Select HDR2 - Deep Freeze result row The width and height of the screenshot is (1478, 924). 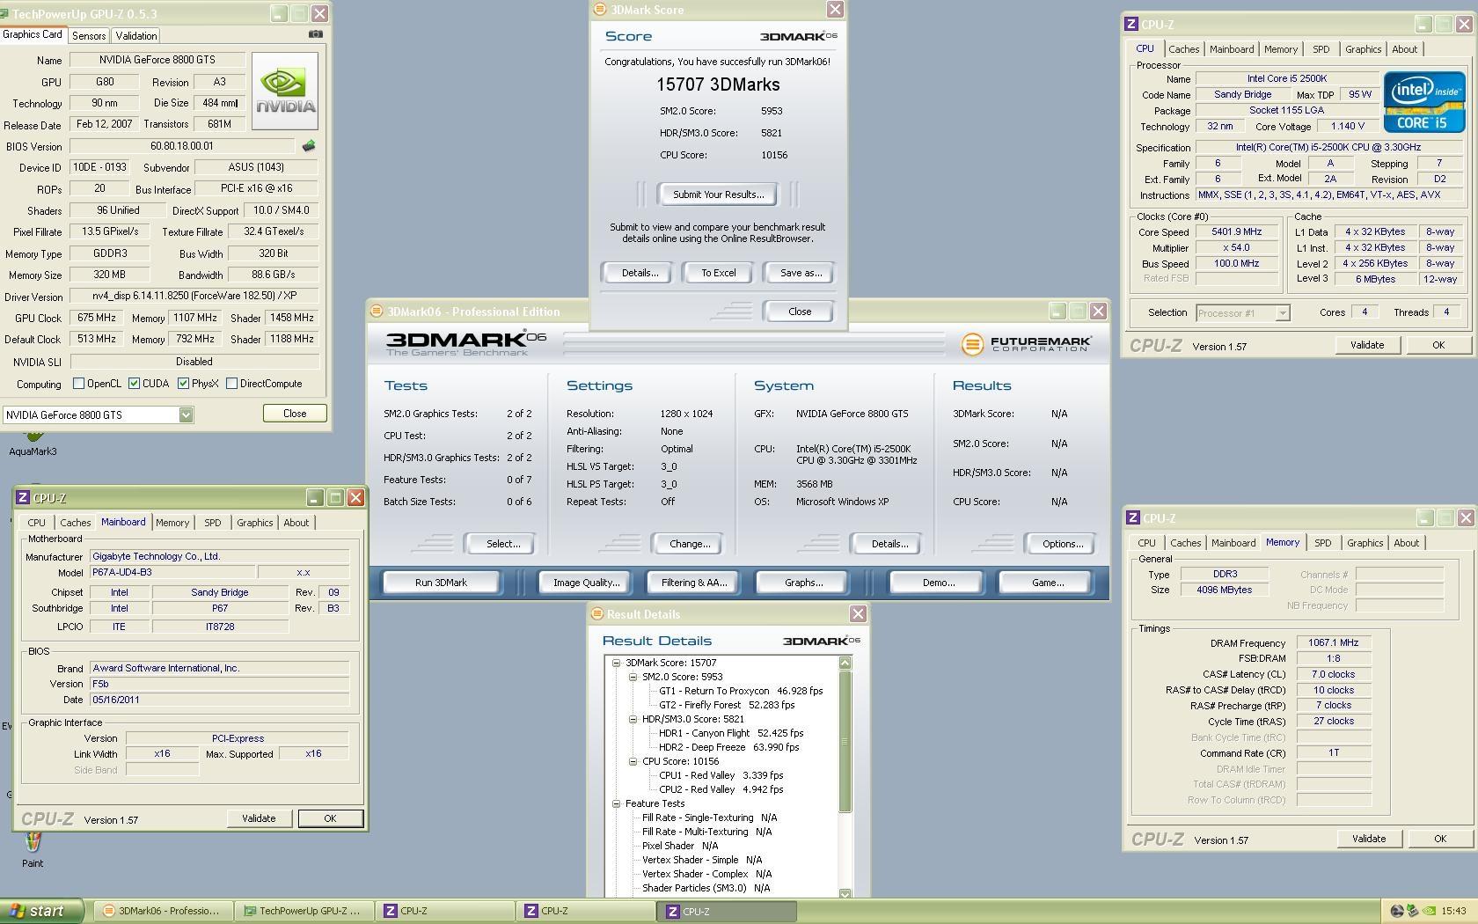point(728,747)
